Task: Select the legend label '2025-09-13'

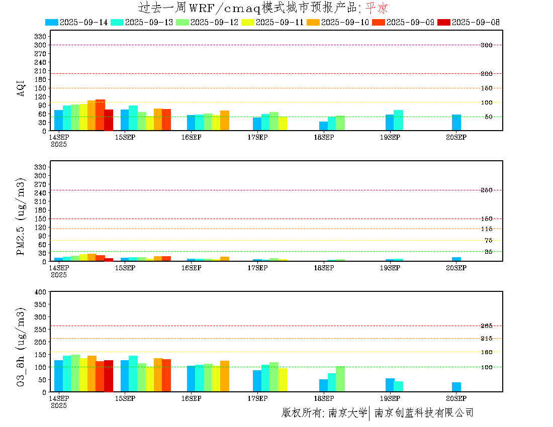Action: pyautogui.click(x=149, y=22)
